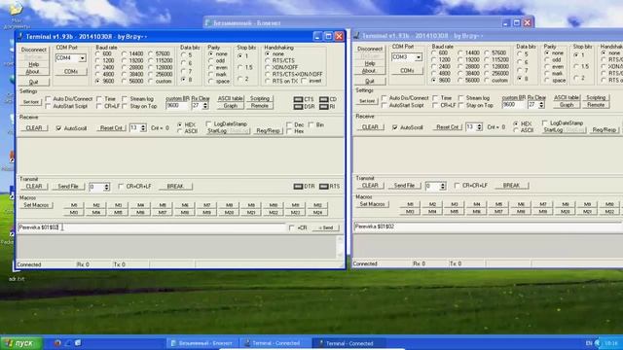Viewport: 623px width, 350px height.
Task: Select 2 stop bits in COM4 Terminal
Action: 240,79
